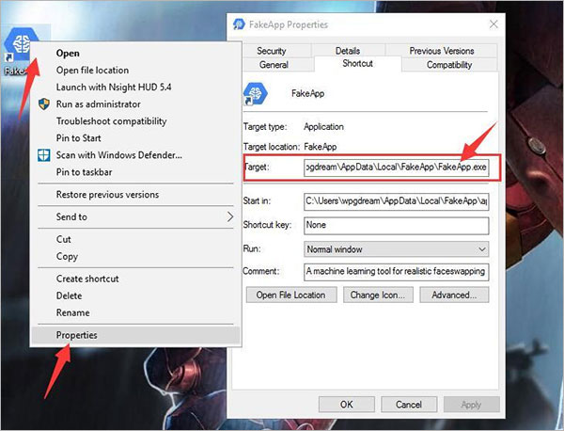564x431 pixels.
Task: Choose Run as administrator
Action: pos(136,104)
